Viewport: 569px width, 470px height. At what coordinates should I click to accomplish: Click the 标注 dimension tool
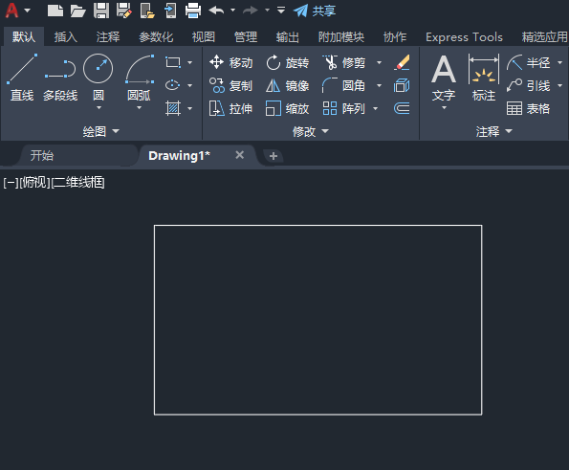coord(484,78)
